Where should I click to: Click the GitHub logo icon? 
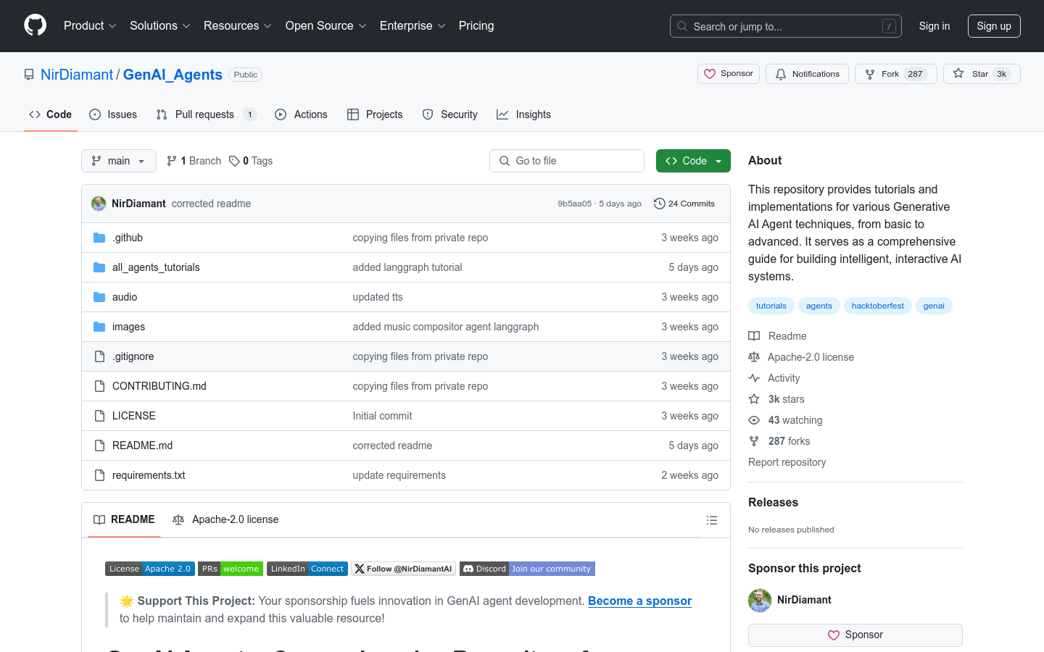click(35, 25)
